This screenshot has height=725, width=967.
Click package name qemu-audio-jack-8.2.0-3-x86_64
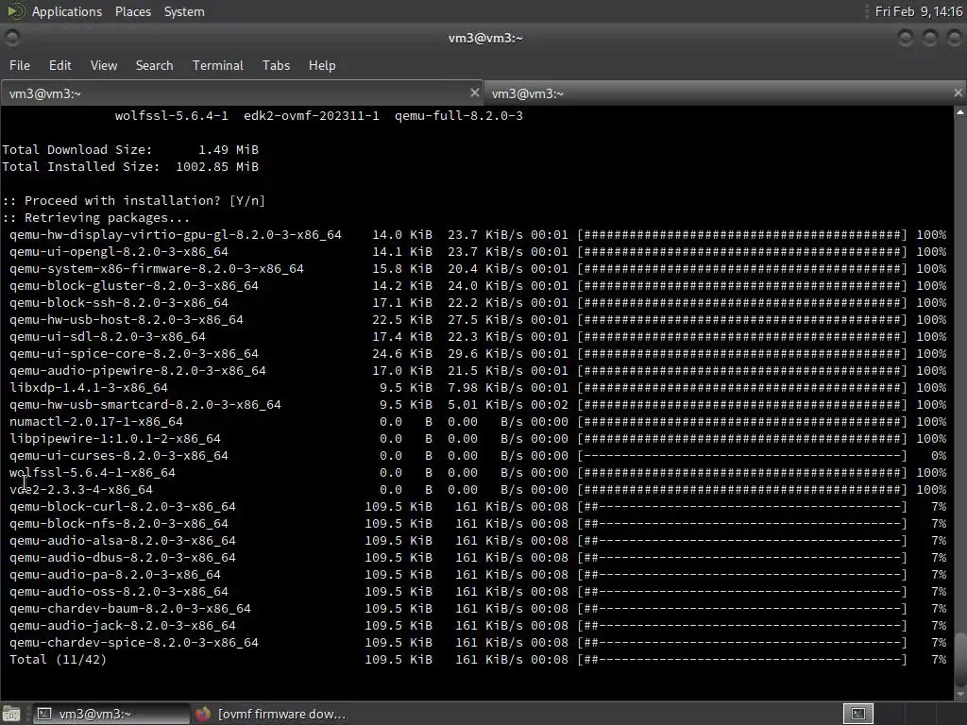tap(122, 625)
